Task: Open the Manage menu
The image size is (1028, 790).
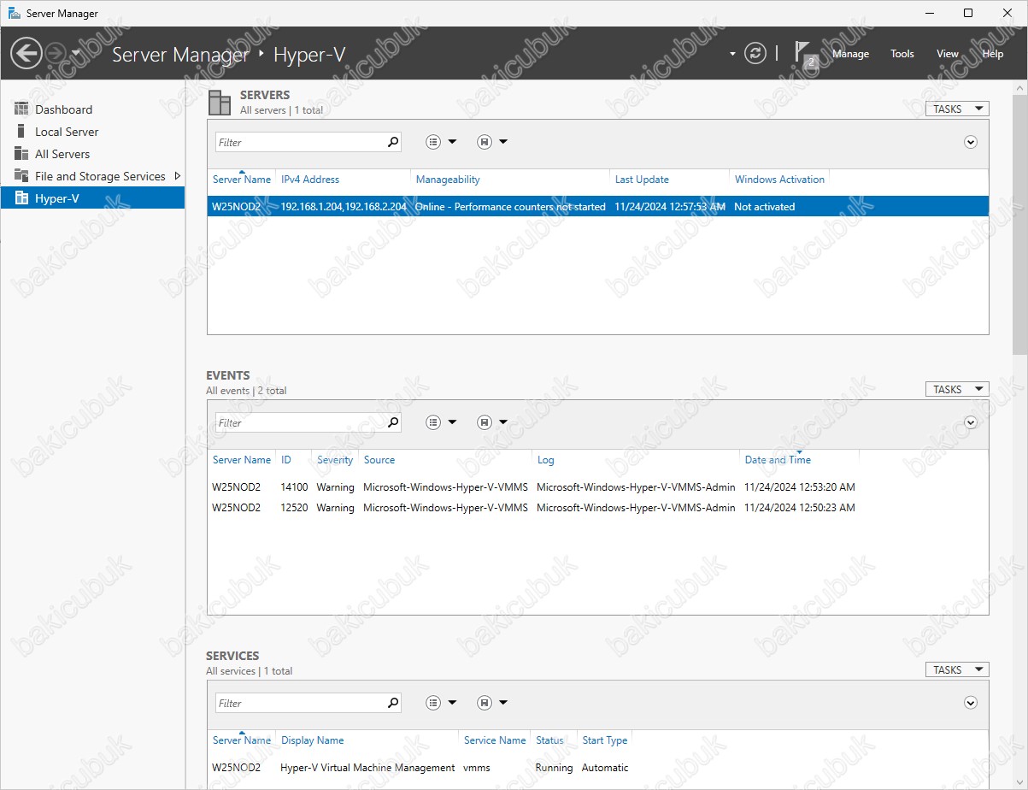Action: [850, 54]
